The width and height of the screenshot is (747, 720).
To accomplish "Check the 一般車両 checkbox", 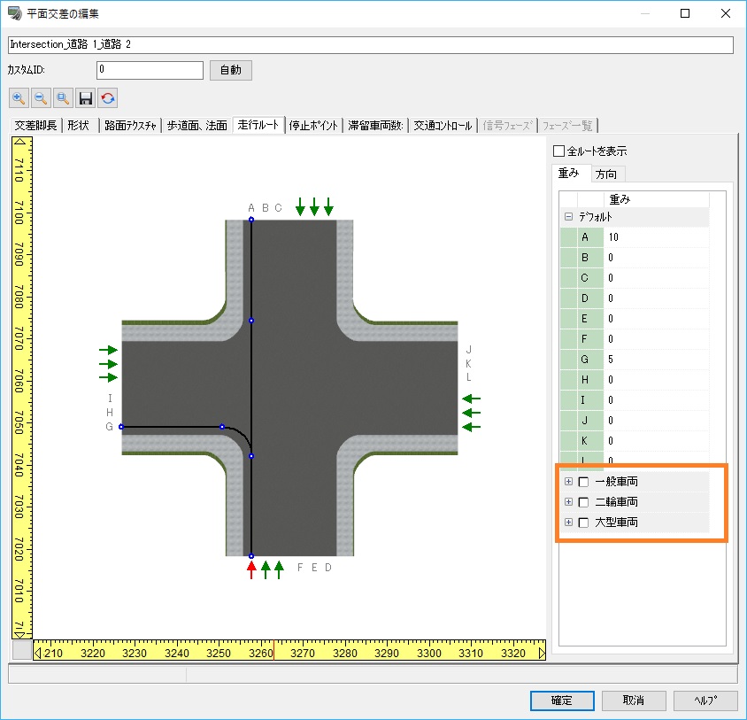I will (583, 482).
